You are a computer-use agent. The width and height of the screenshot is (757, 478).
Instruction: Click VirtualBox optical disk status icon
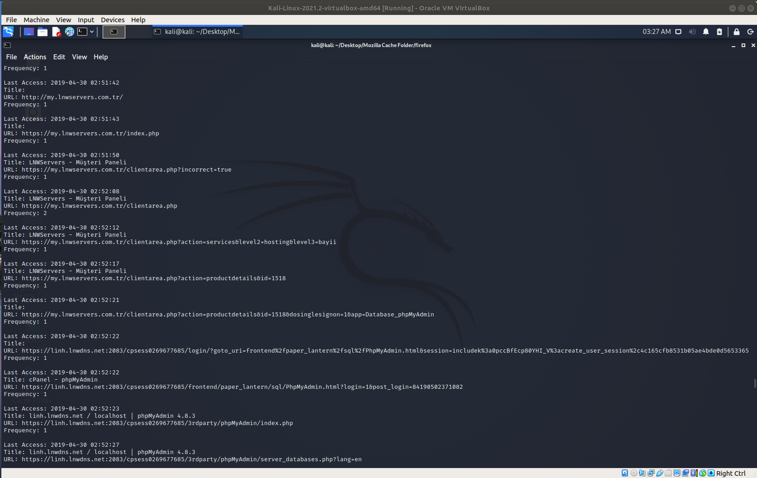coord(634,473)
